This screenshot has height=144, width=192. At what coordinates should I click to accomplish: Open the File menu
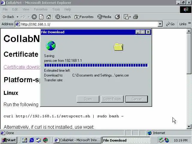pos(5,9)
